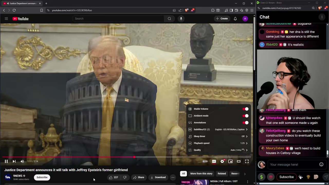Disable Annotations switch
The image size is (329, 185).
point(245,123)
